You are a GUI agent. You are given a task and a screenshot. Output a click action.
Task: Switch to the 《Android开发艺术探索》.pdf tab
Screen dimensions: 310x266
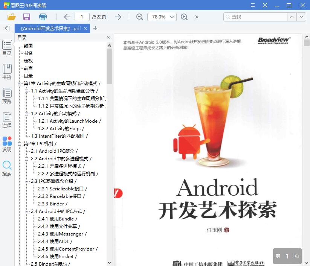click(50, 29)
